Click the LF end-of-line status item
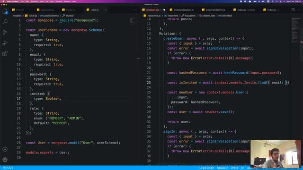 click(x=242, y=168)
